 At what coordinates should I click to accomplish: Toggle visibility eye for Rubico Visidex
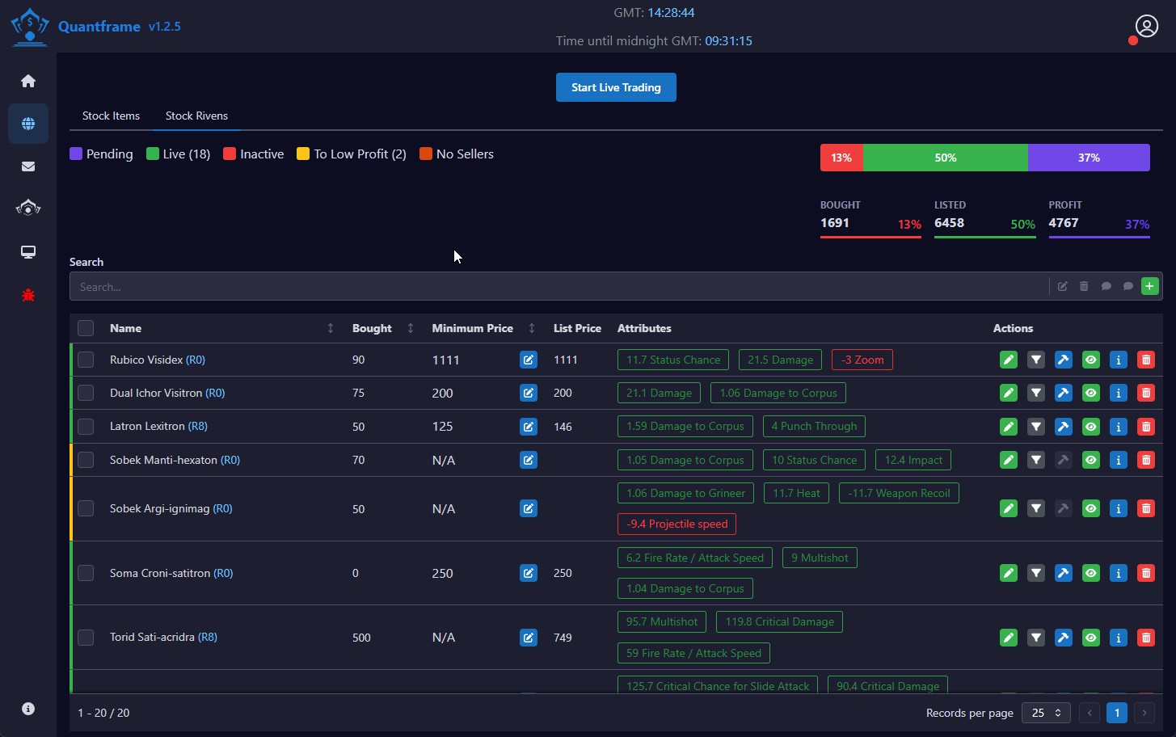point(1091,360)
